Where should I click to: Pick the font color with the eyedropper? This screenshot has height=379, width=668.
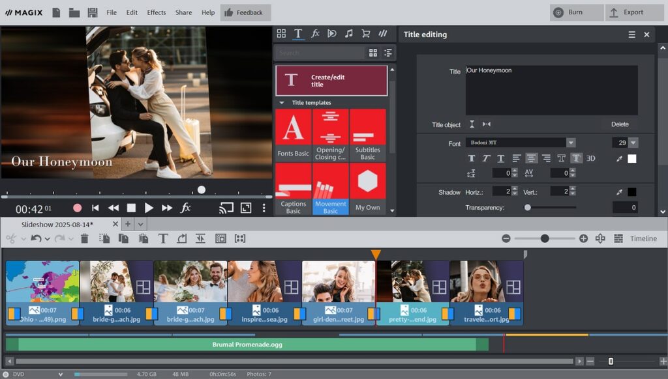click(620, 158)
